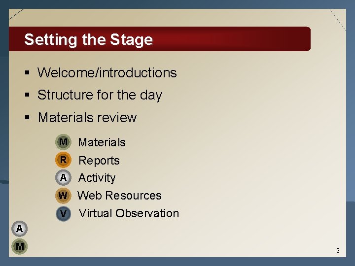The image size is (355, 266).
Task: Click the square bullet before Welcome/introductions
Action: (29, 73)
